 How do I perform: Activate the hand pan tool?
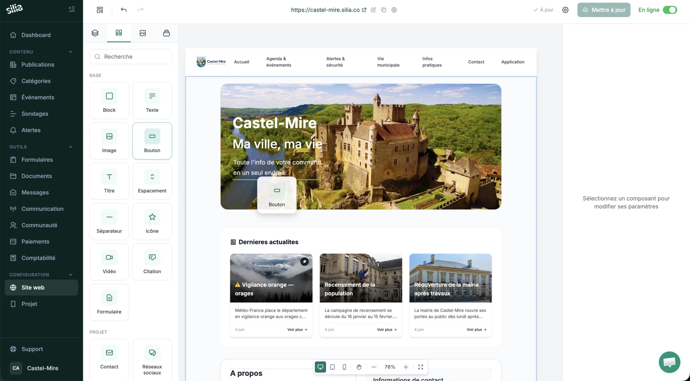(359, 367)
